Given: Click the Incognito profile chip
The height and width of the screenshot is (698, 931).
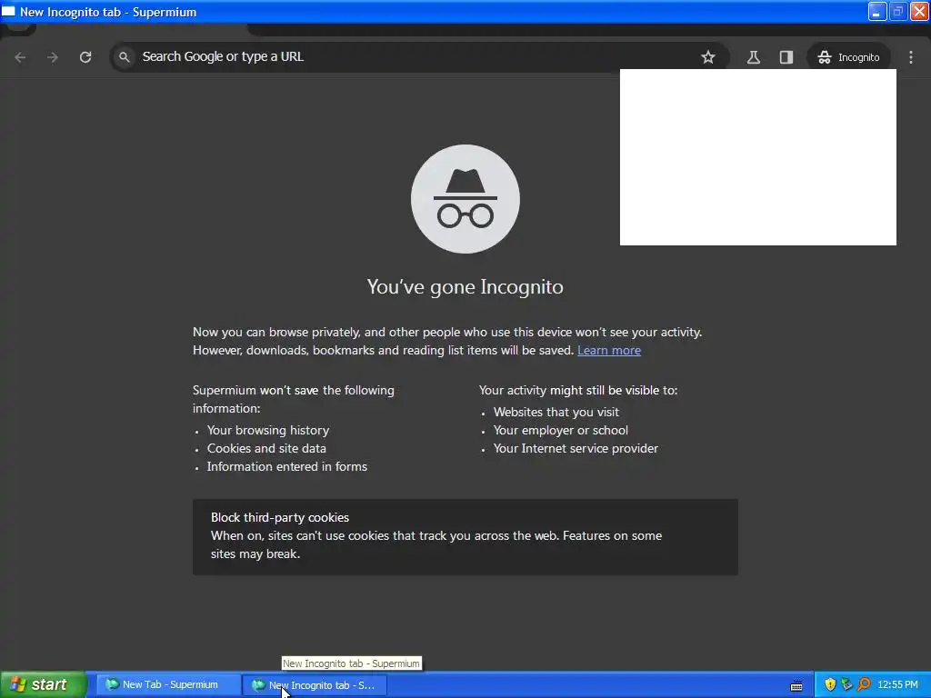Looking at the screenshot, I should coord(848,57).
